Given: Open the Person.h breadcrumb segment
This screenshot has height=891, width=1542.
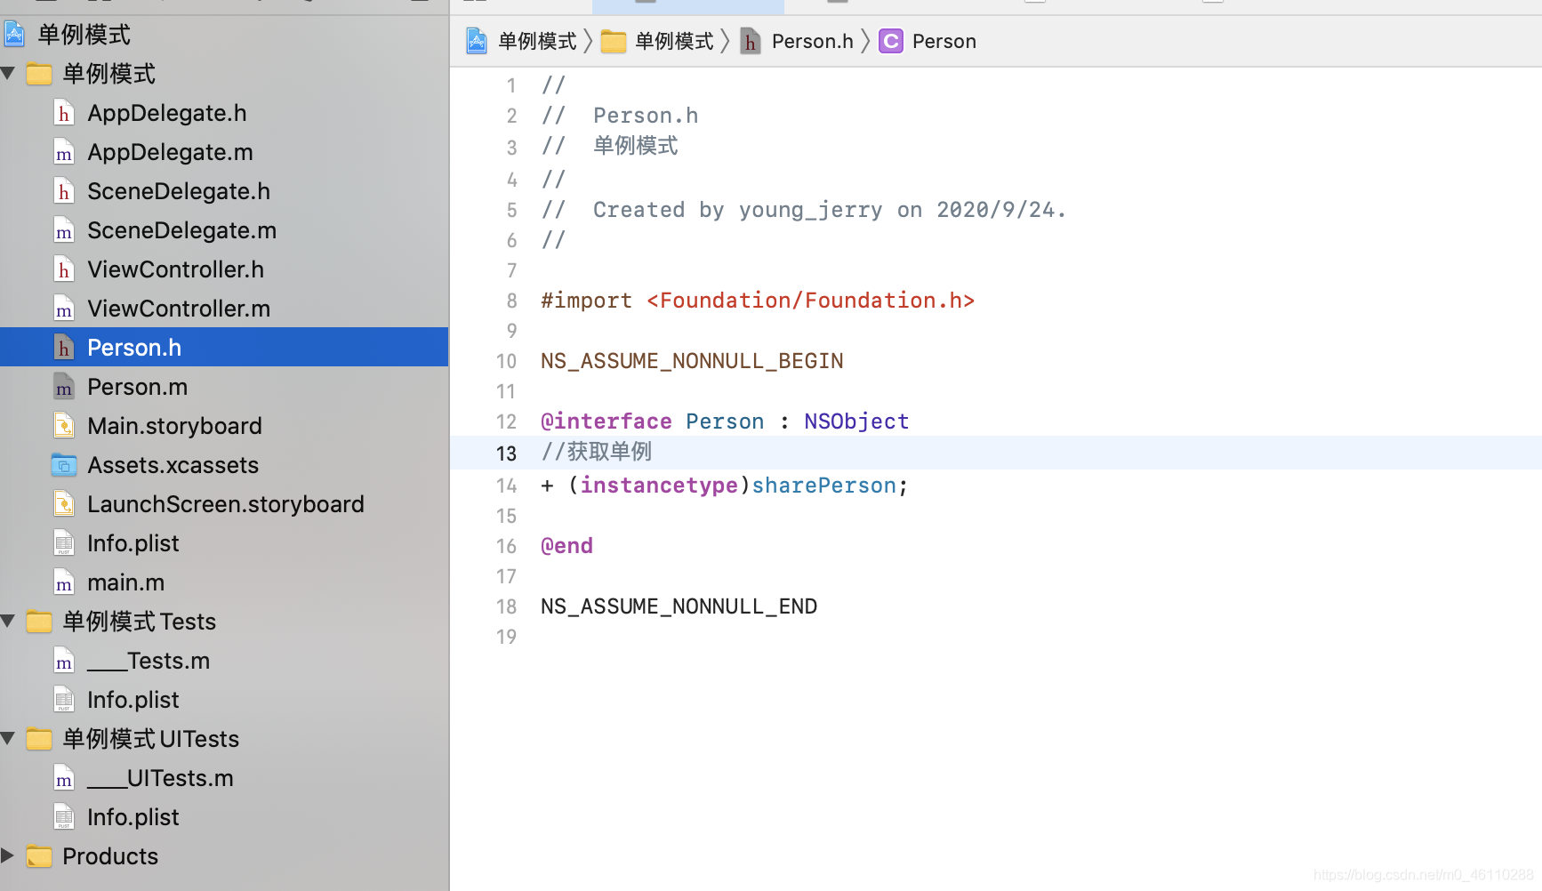Looking at the screenshot, I should 797,41.
